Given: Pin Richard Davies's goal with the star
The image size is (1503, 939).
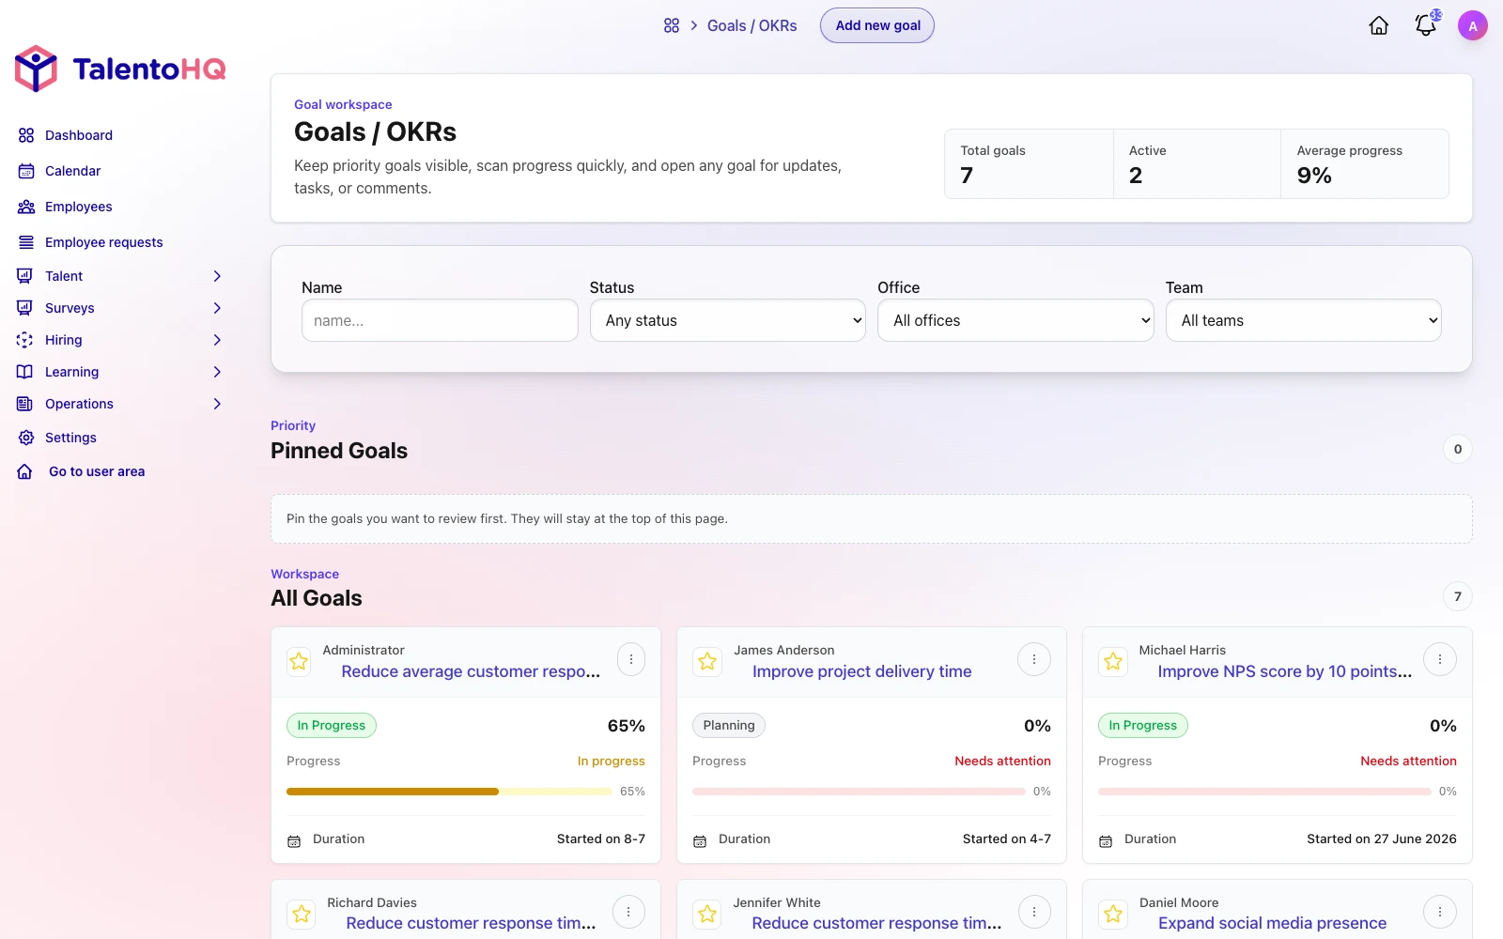Looking at the screenshot, I should point(302,913).
